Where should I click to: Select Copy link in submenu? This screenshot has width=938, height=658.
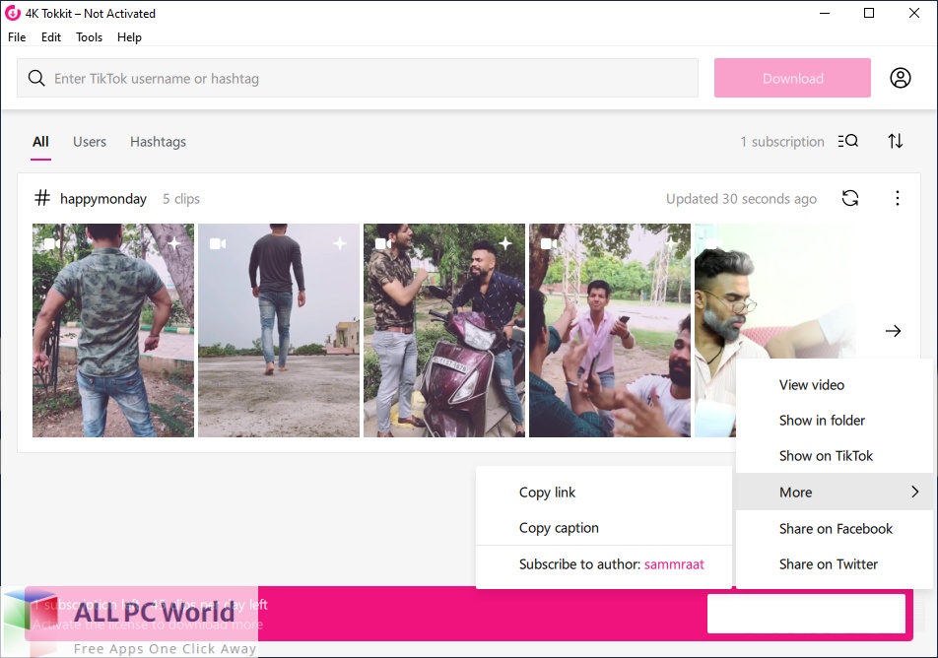604,493
